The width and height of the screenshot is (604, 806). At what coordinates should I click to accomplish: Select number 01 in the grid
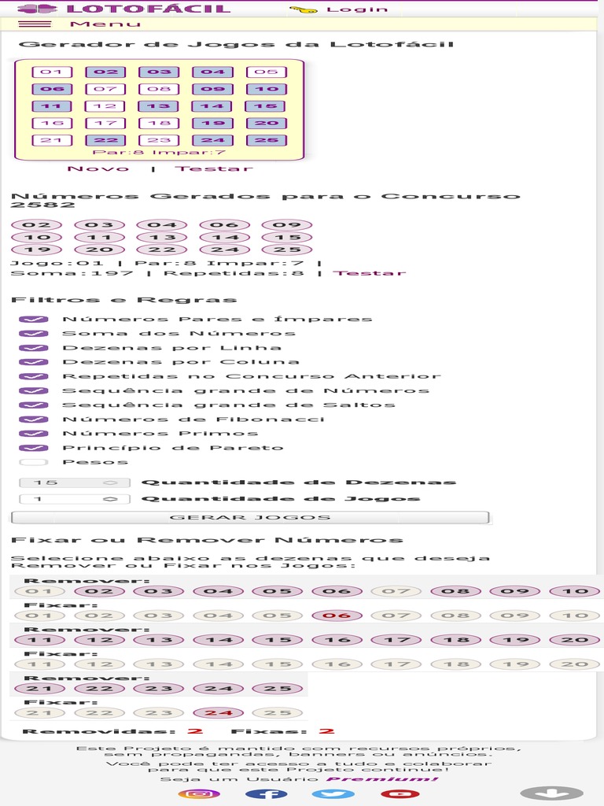pos(52,72)
